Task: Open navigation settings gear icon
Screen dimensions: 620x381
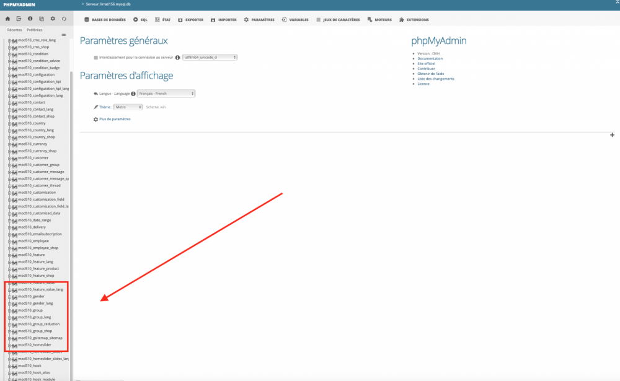Action: pos(53,19)
